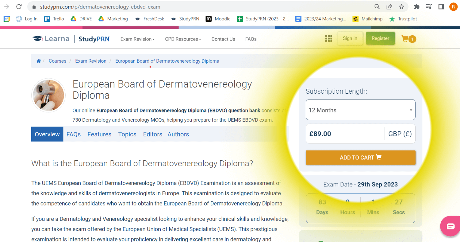This screenshot has height=242, width=460.
Task: Click the address bar URL
Action: (x=100, y=7)
